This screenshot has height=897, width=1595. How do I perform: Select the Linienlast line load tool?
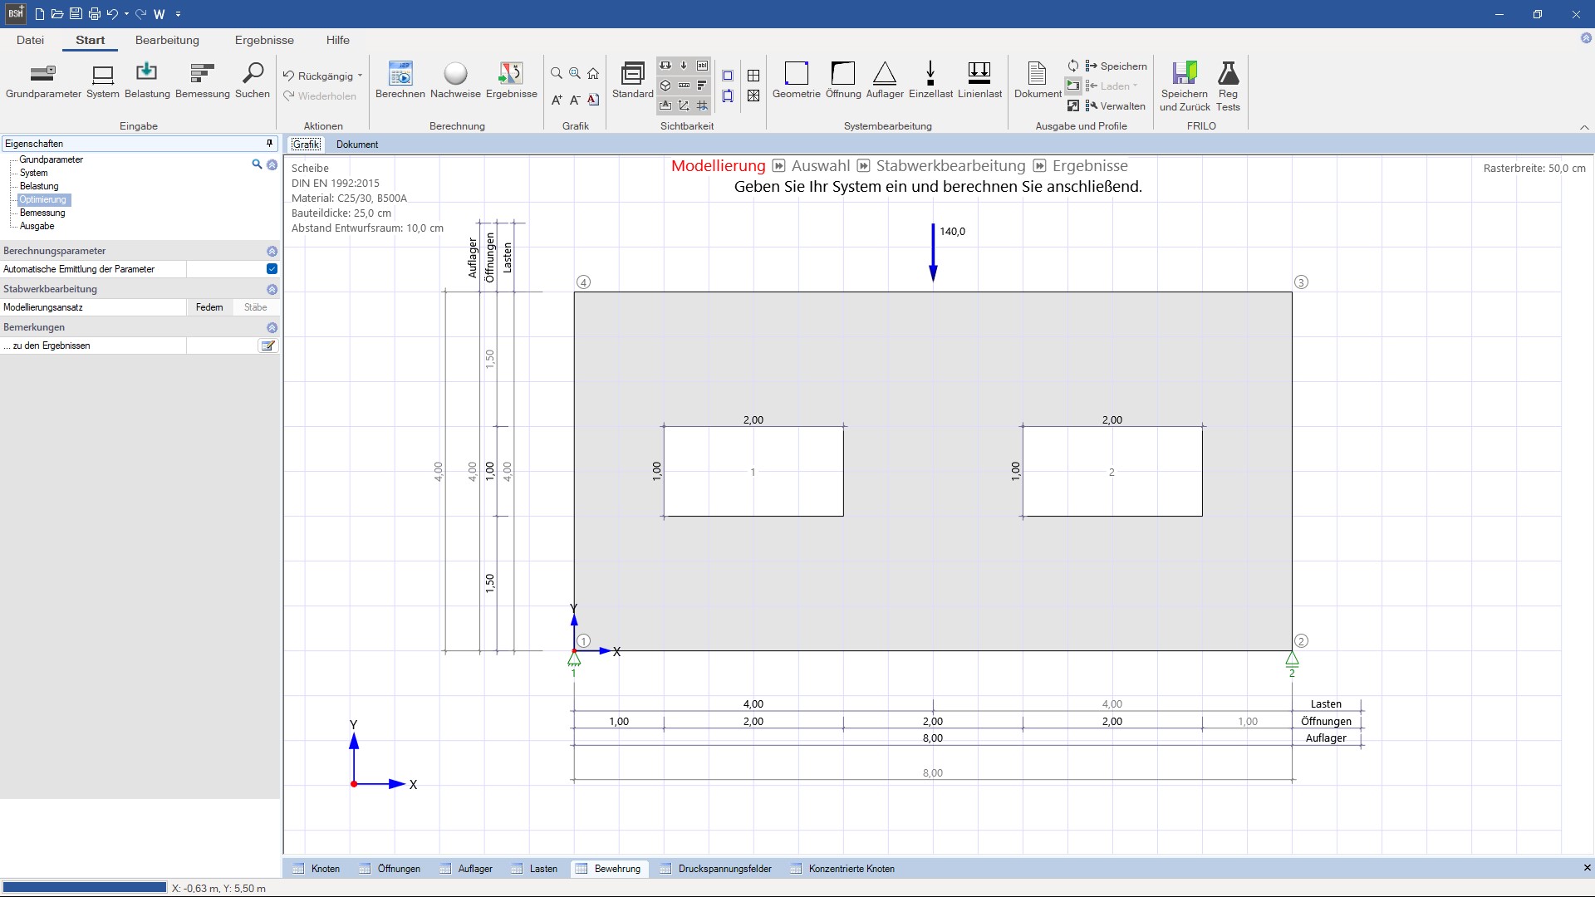[979, 74]
